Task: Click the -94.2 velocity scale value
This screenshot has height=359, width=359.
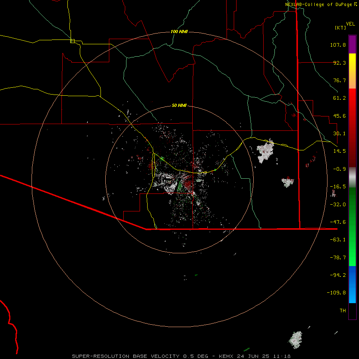Action: pos(338,275)
